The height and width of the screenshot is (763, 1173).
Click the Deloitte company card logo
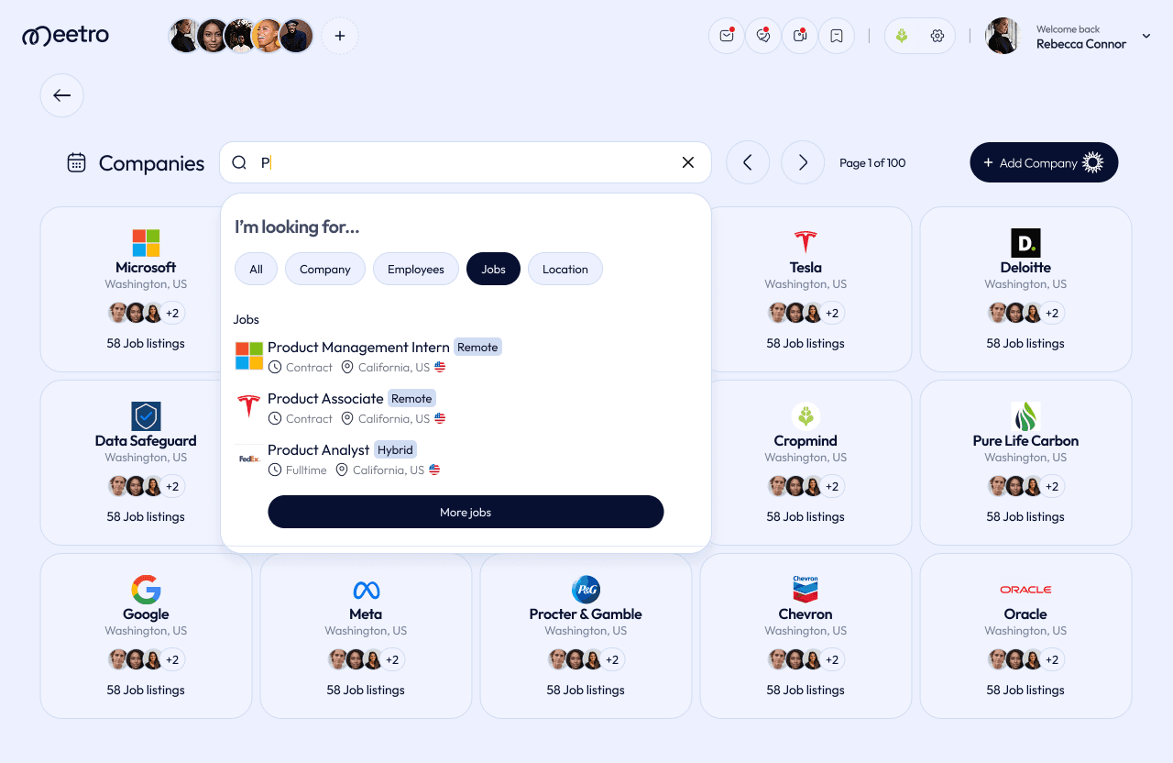pos(1025,243)
